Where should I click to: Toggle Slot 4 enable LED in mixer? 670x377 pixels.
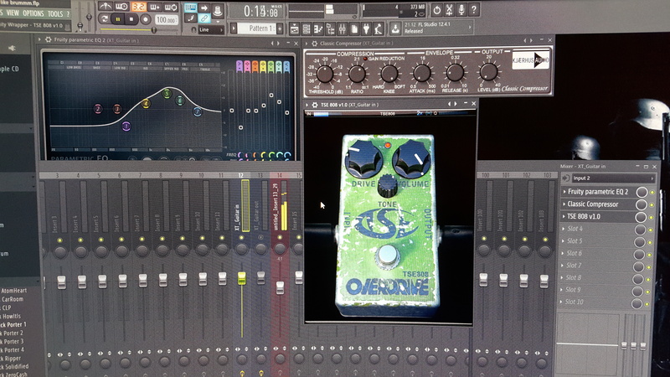(651, 230)
